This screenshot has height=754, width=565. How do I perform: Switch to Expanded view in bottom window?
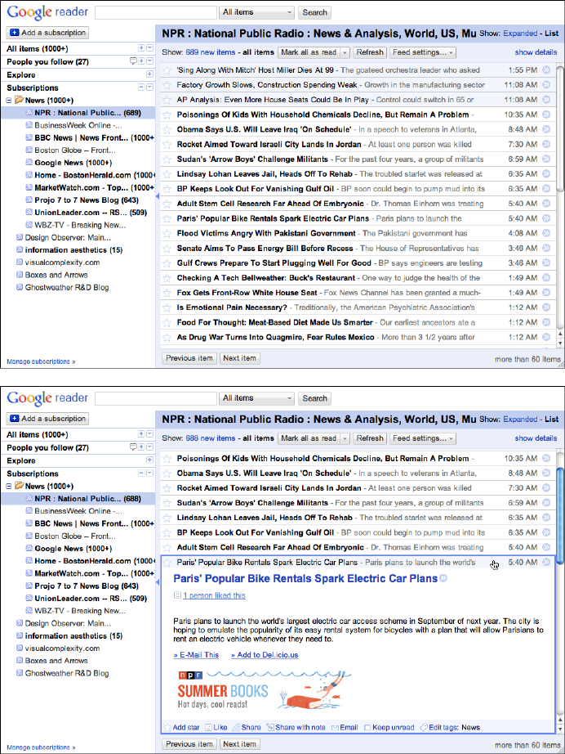click(x=520, y=420)
